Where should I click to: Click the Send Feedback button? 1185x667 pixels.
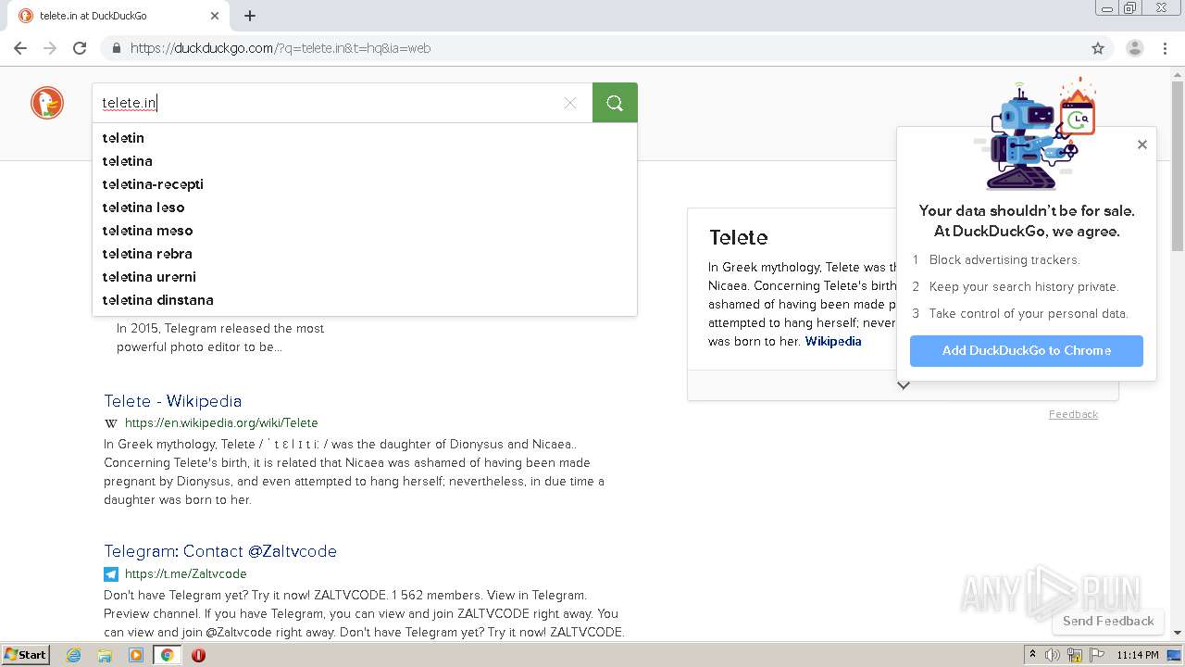tap(1108, 621)
